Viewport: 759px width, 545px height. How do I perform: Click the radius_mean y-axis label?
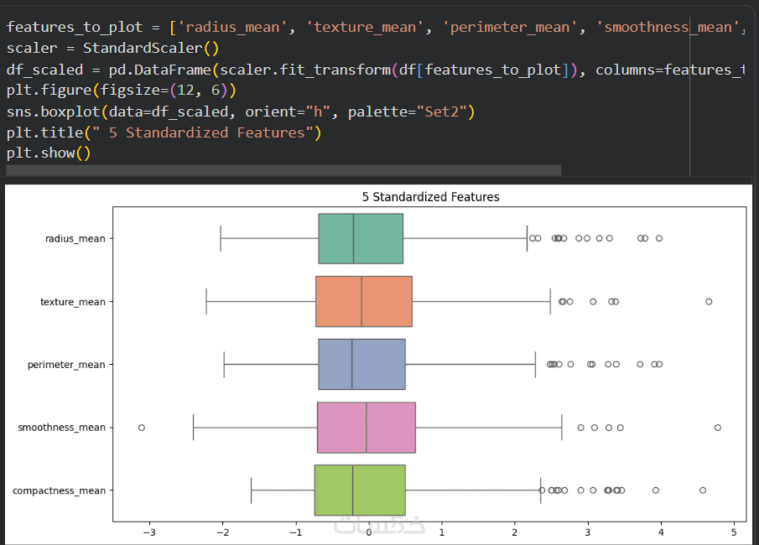click(x=75, y=239)
